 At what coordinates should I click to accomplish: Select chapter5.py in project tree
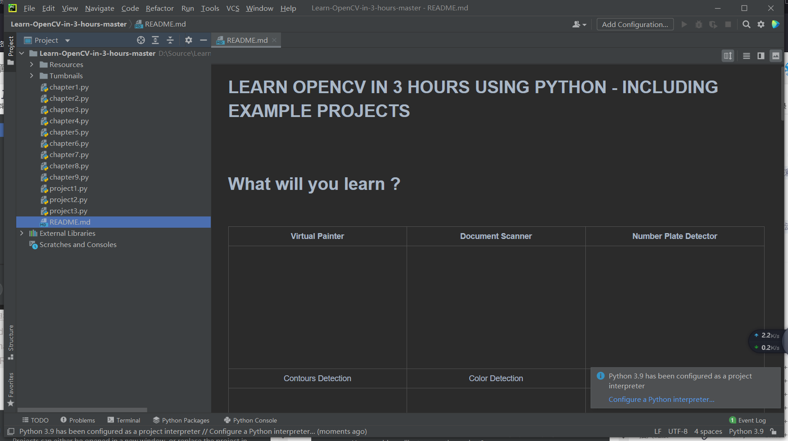point(69,132)
